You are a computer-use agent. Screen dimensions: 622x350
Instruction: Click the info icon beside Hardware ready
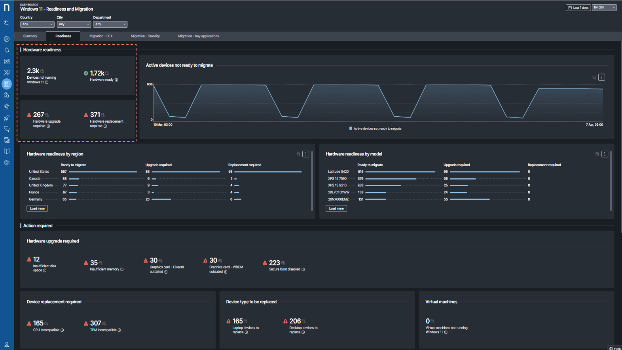point(116,80)
